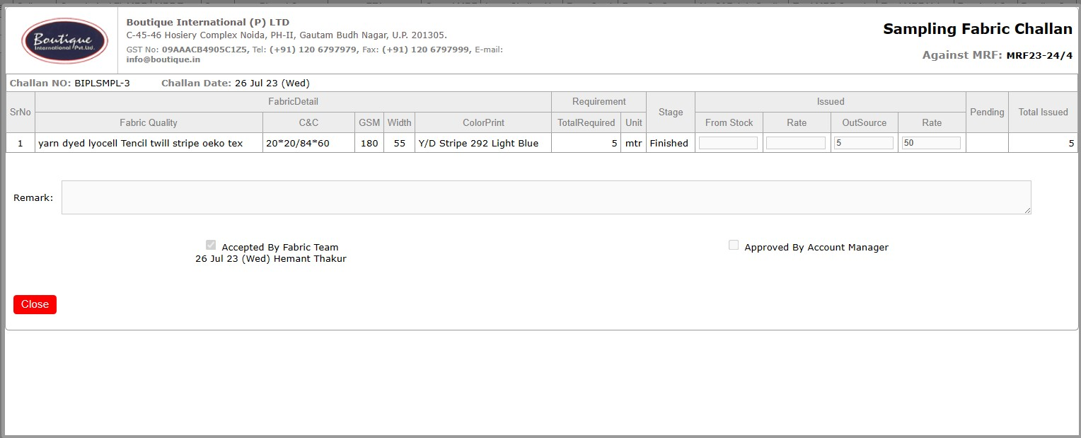The width and height of the screenshot is (1081, 438).
Task: Click the serial number 1 cell
Action: tap(21, 143)
